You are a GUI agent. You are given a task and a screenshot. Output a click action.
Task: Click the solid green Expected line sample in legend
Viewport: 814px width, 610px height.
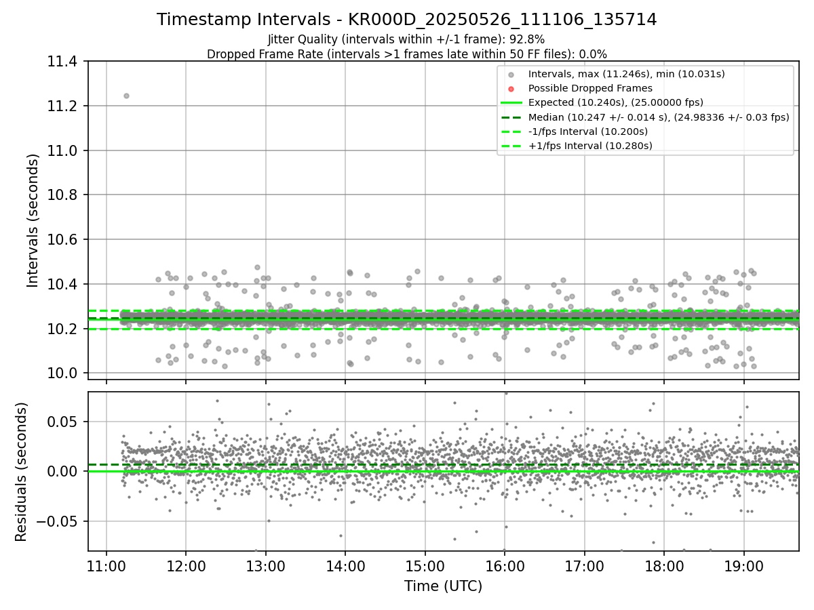pyautogui.click(x=511, y=103)
